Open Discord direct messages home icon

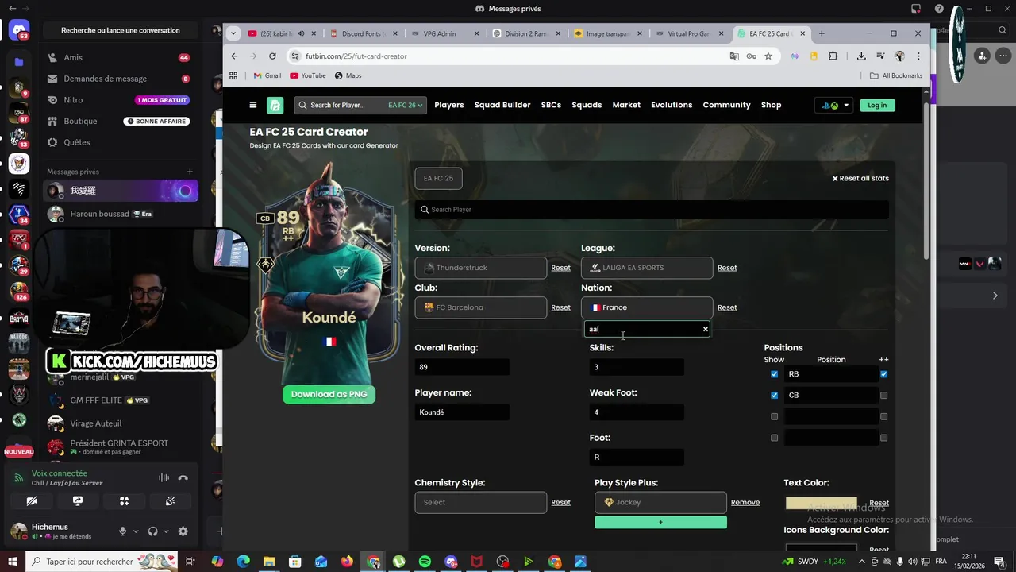pos(19,31)
